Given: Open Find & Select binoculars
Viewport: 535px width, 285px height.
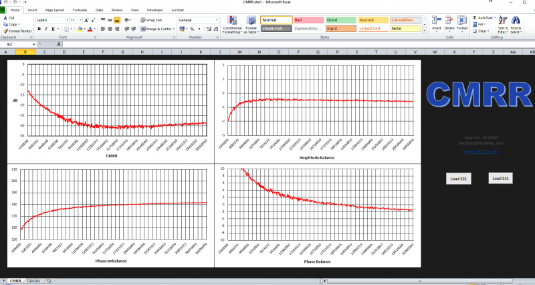Looking at the screenshot, I should click(x=516, y=25).
